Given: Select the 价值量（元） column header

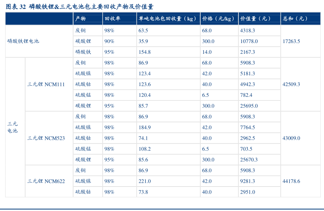Looking at the screenshot, I should [x=255, y=19].
